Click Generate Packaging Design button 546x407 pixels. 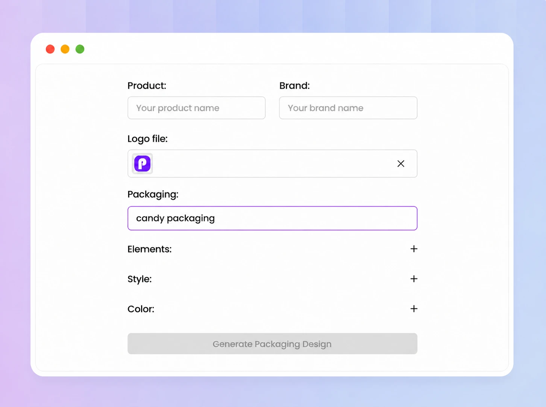click(272, 343)
